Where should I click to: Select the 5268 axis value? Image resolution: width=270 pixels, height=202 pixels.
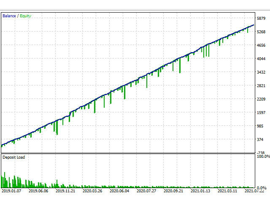[261, 32]
